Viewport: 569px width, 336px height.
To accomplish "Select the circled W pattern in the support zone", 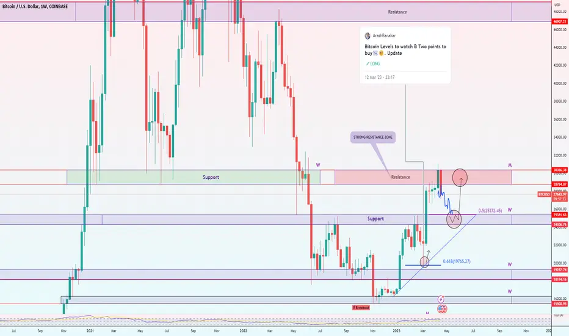I will coord(454,219).
